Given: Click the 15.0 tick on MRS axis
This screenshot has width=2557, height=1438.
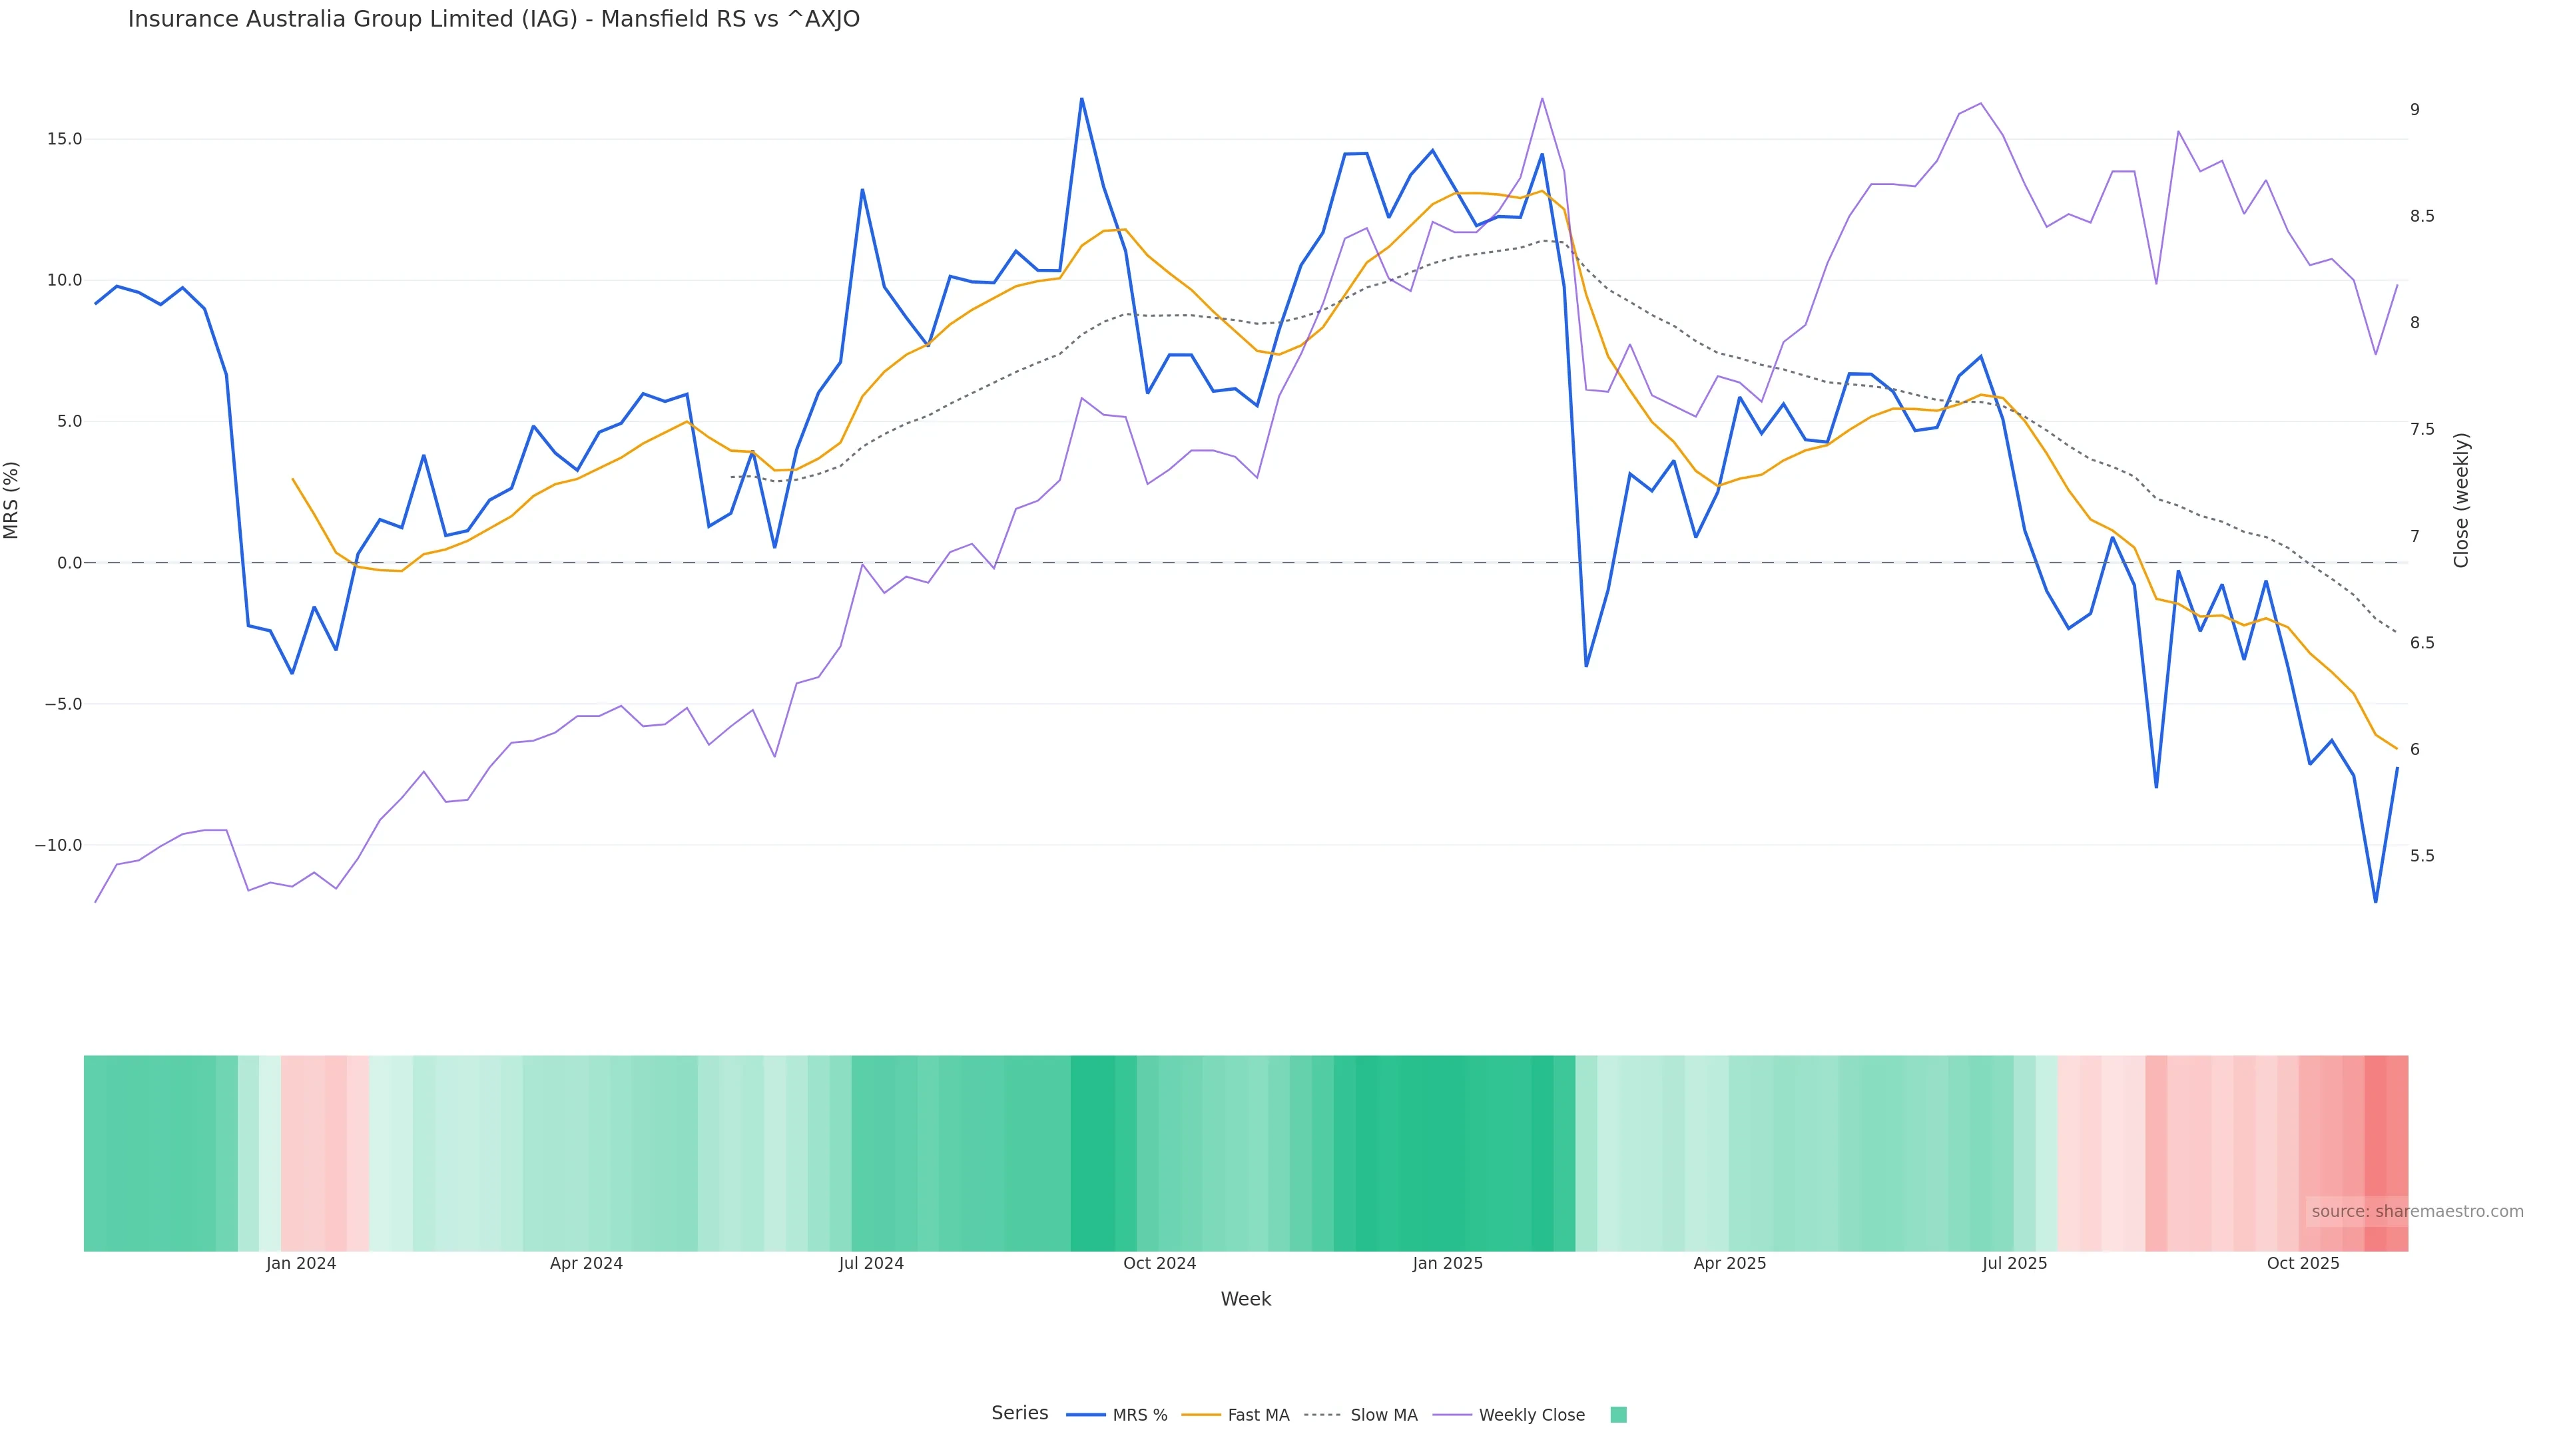Looking at the screenshot, I should pyautogui.click(x=65, y=139).
